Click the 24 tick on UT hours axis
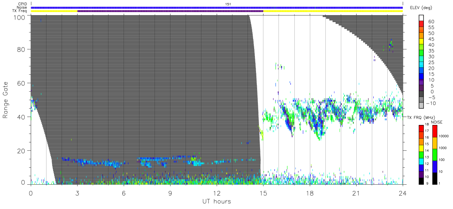This screenshot has width=453, height=209. coord(402,192)
